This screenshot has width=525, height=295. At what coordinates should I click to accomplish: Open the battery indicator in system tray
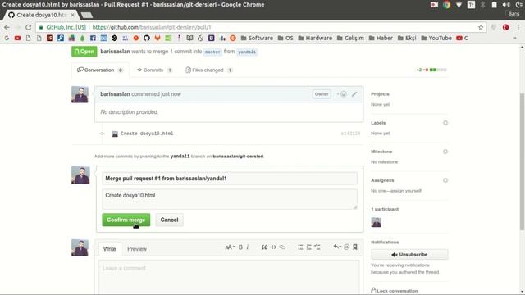(x=494, y=5)
